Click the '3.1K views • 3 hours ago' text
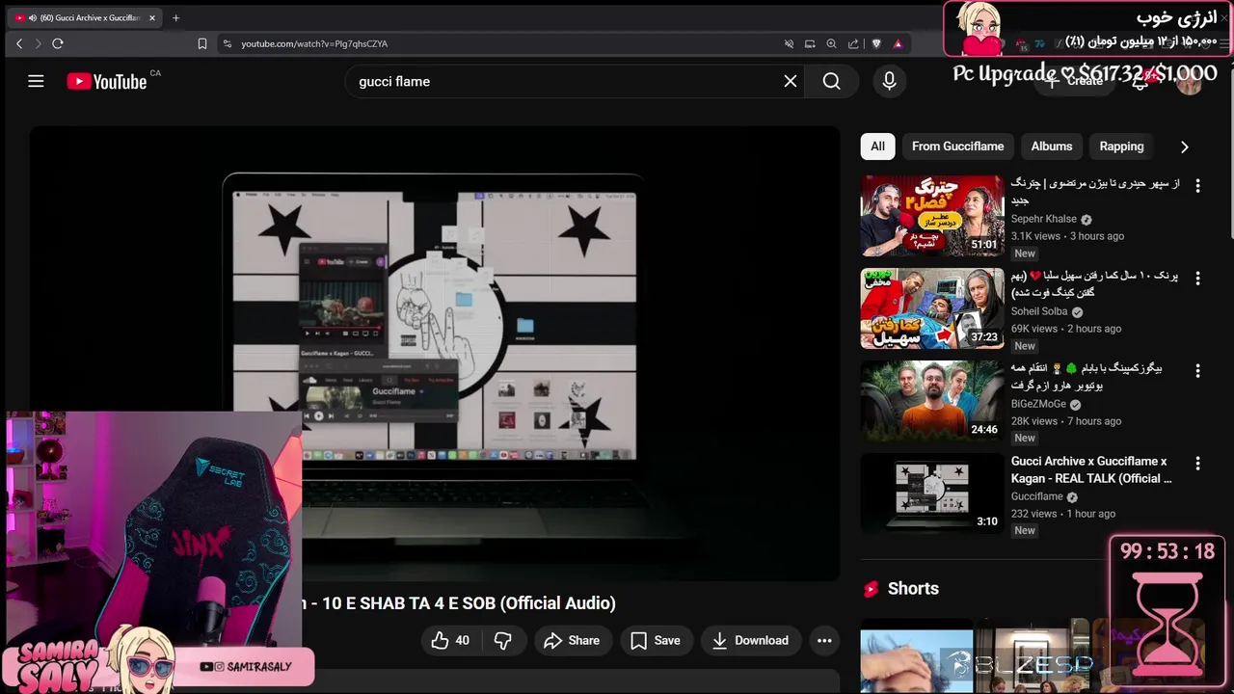Screen dimensions: 1234x694 pyautogui.click(x=1067, y=236)
